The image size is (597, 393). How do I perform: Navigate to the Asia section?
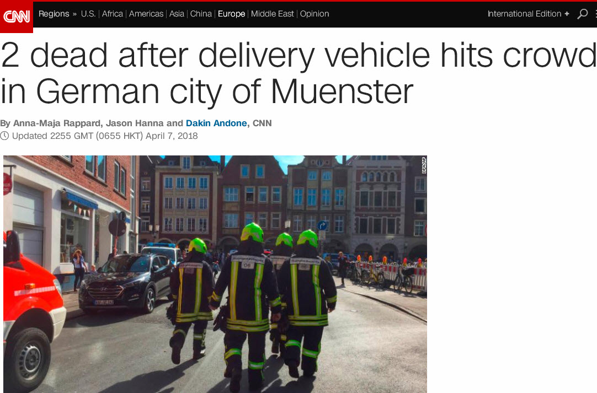coord(177,14)
